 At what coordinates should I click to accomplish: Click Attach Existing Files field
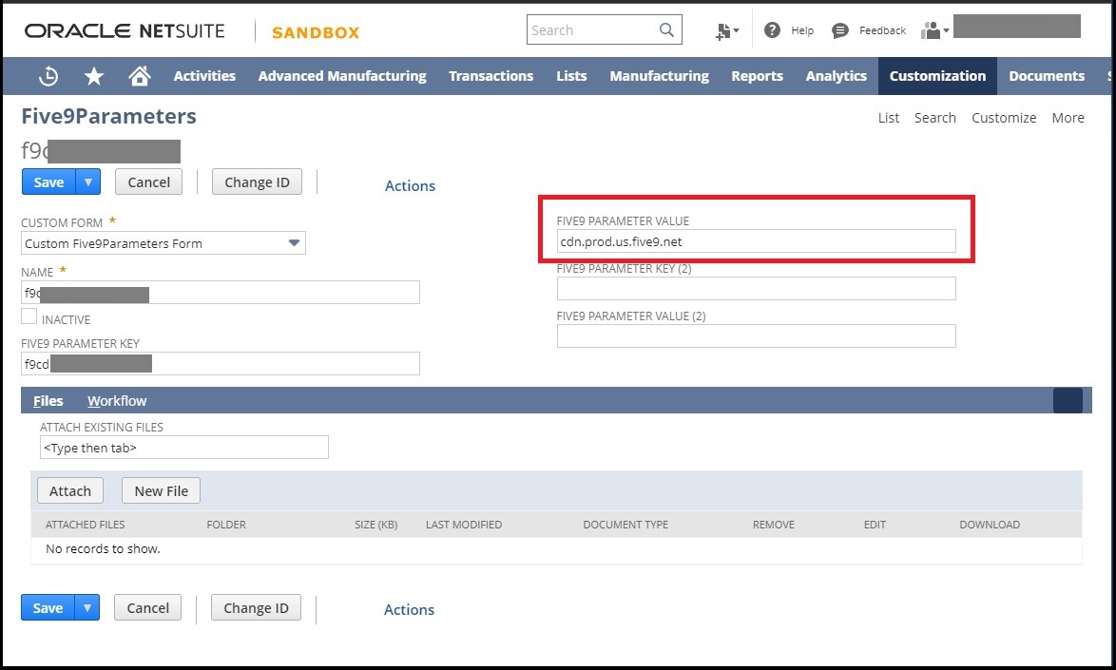184,448
